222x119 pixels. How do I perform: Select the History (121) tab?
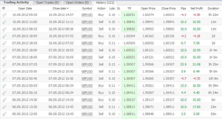[x=105, y=3]
